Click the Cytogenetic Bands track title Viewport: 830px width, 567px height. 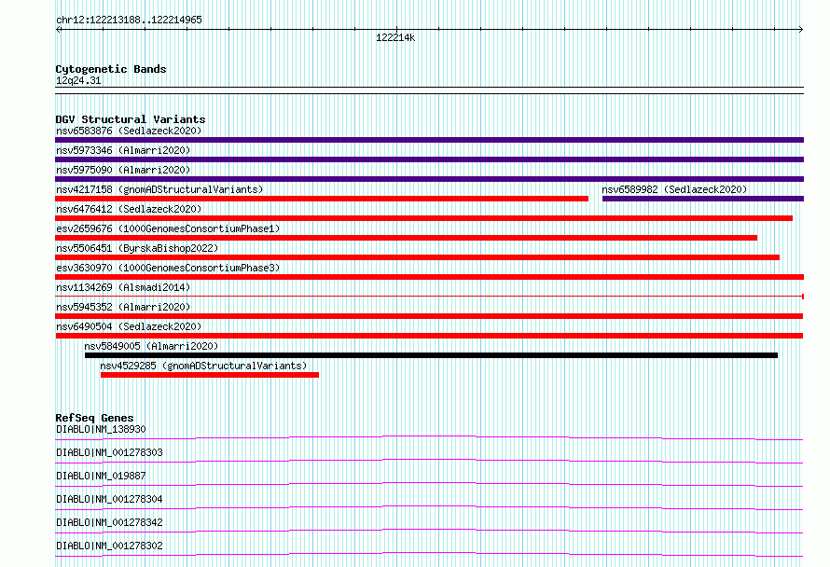point(111,69)
